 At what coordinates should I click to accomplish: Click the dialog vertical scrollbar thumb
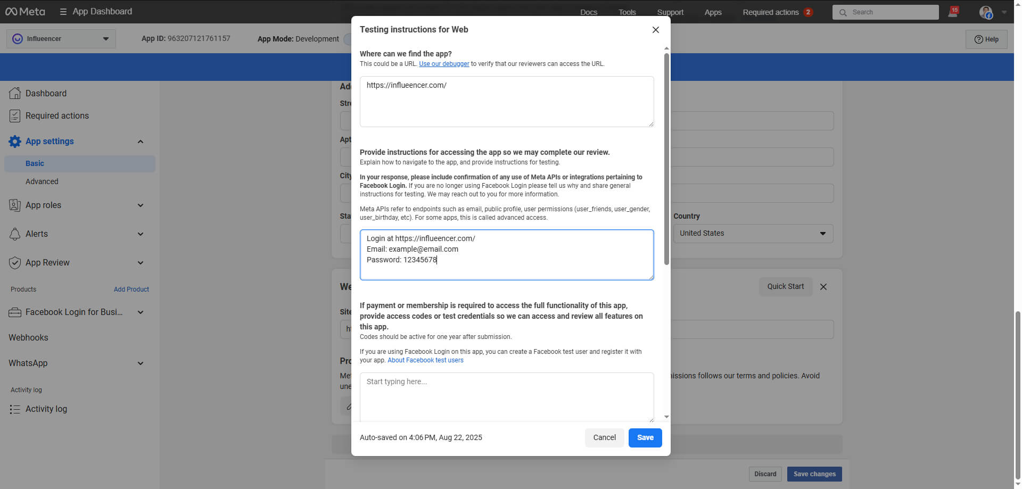click(666, 159)
